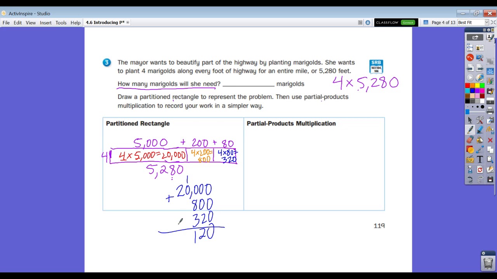Open the Flipchart Recycle Bin

click(x=488, y=263)
